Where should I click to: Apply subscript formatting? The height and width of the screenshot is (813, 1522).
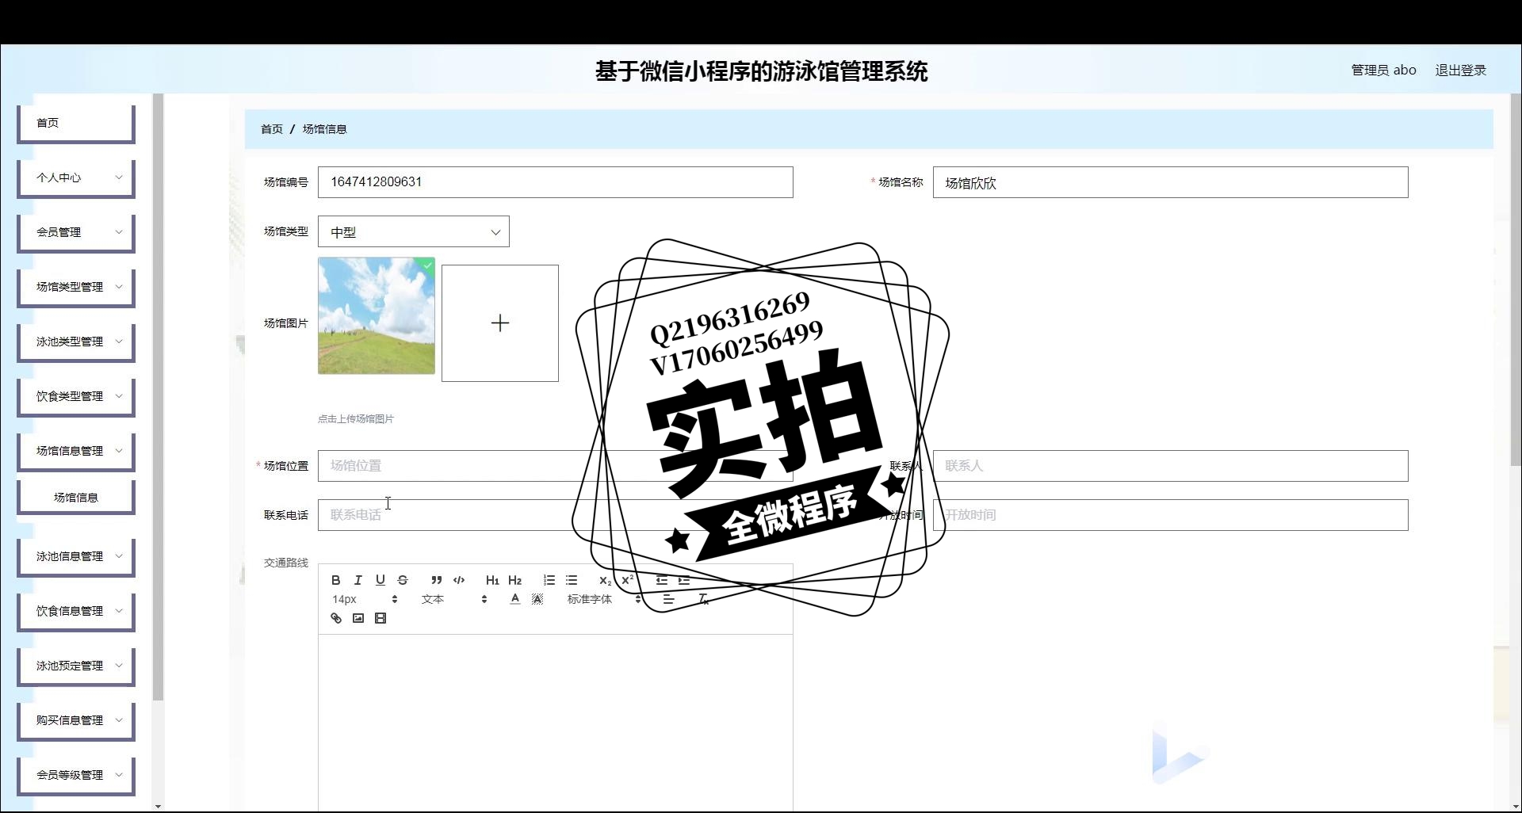pyautogui.click(x=606, y=580)
